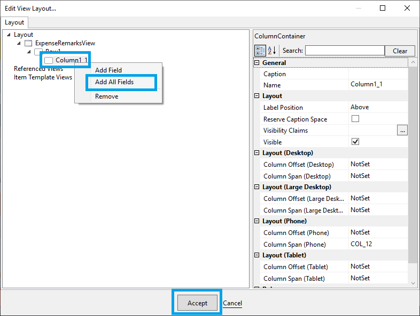Collapse the Row1 tree node arrow

29,52
